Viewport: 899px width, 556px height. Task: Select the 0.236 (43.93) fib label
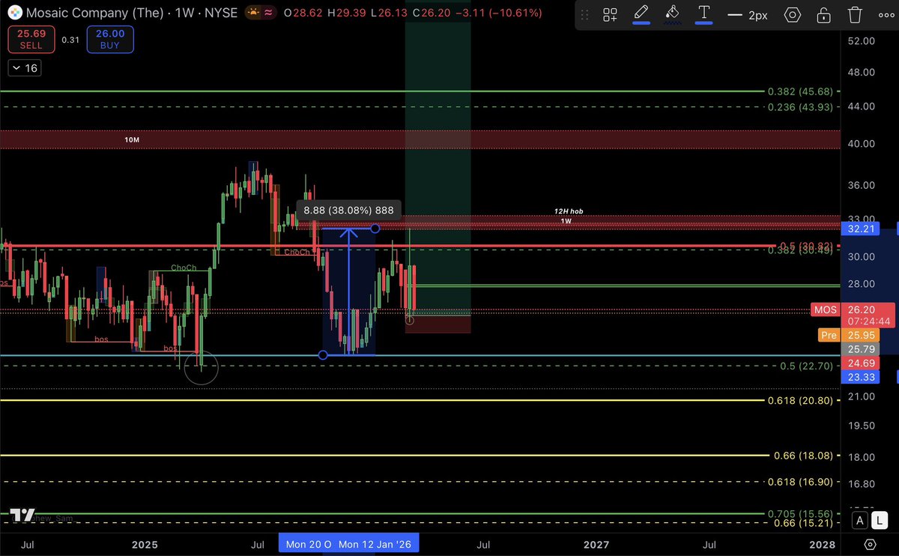tap(801, 107)
